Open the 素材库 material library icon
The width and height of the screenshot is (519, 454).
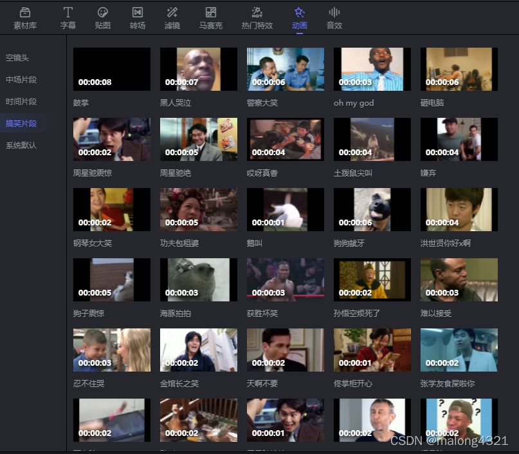tap(25, 13)
